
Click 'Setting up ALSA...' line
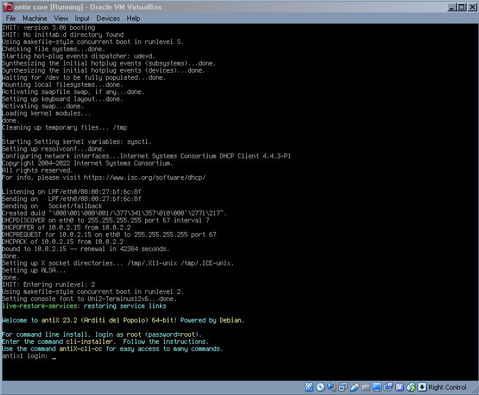pyautogui.click(x=33, y=270)
